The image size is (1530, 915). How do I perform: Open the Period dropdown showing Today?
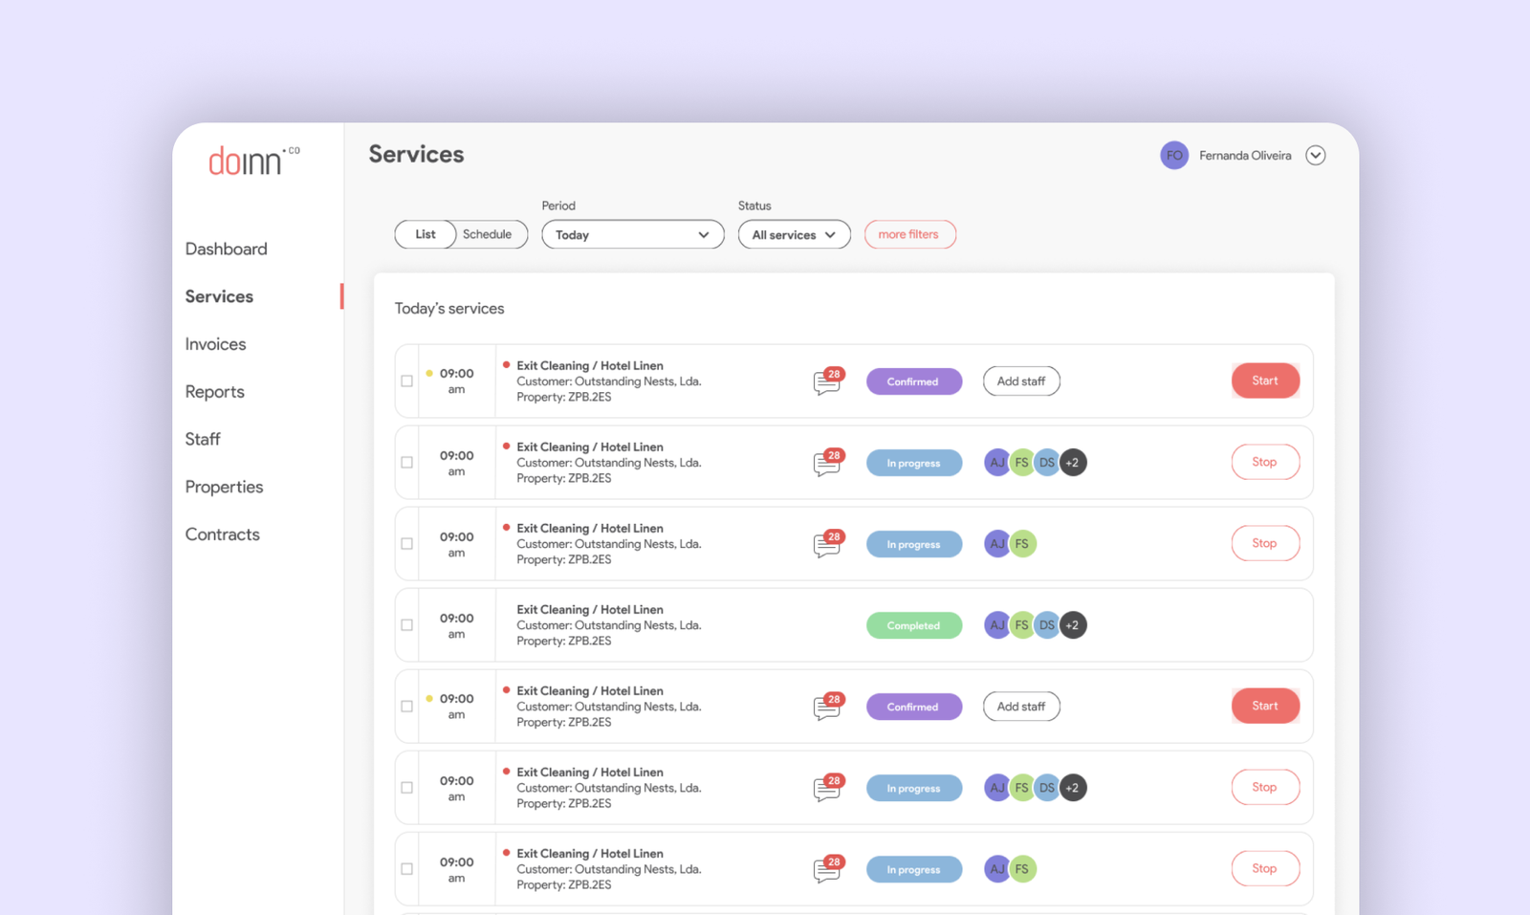tap(633, 234)
